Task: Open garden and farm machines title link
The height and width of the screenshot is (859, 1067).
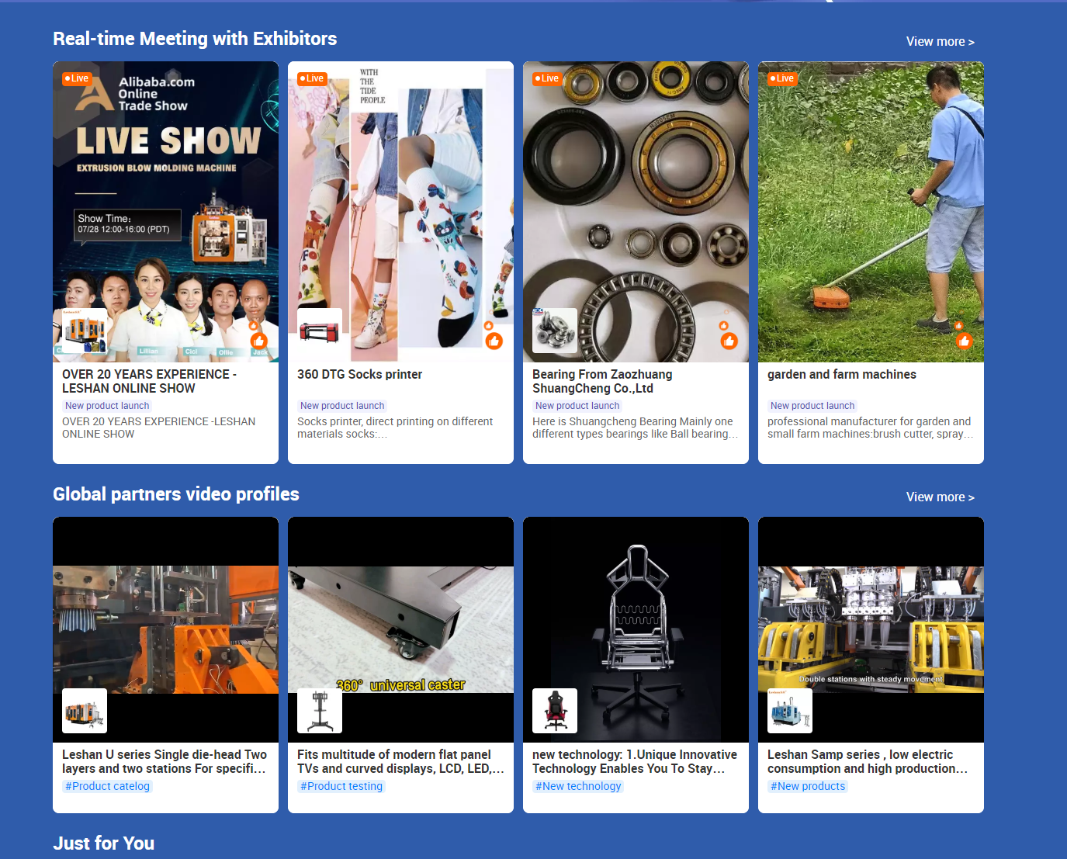Action: coord(841,374)
